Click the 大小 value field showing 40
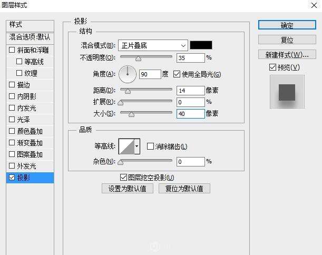The width and height of the screenshot is (322, 255). tap(191, 114)
